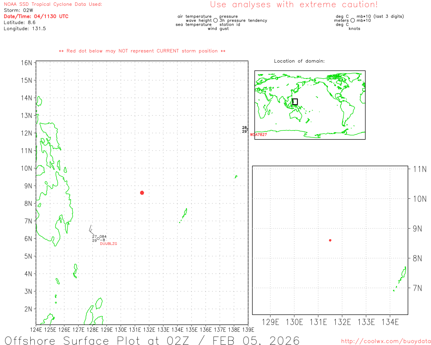Click the red storm dot on main map
The width and height of the screenshot is (431, 345).
[142, 193]
